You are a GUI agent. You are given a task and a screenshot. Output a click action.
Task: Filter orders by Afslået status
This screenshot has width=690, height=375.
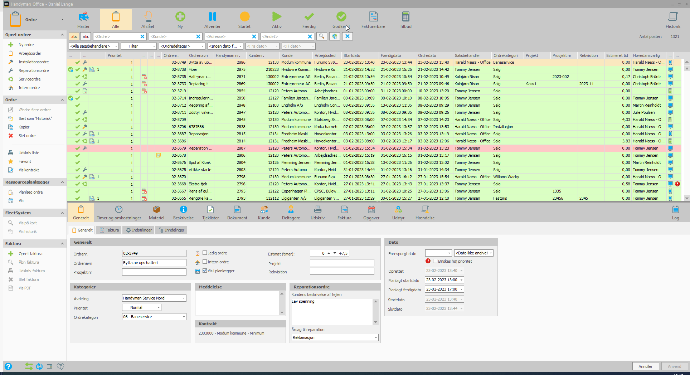tap(148, 20)
